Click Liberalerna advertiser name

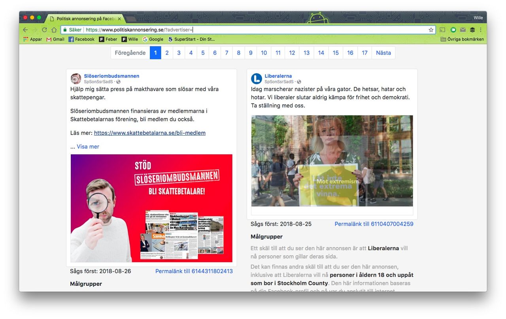pyautogui.click(x=278, y=76)
